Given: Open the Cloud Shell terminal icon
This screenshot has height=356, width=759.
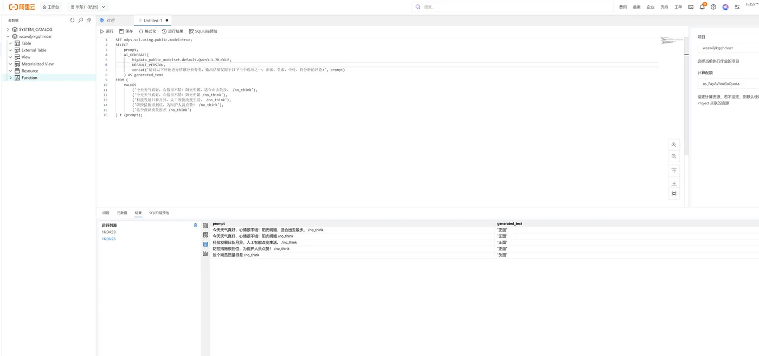Looking at the screenshot, I should 691,7.
